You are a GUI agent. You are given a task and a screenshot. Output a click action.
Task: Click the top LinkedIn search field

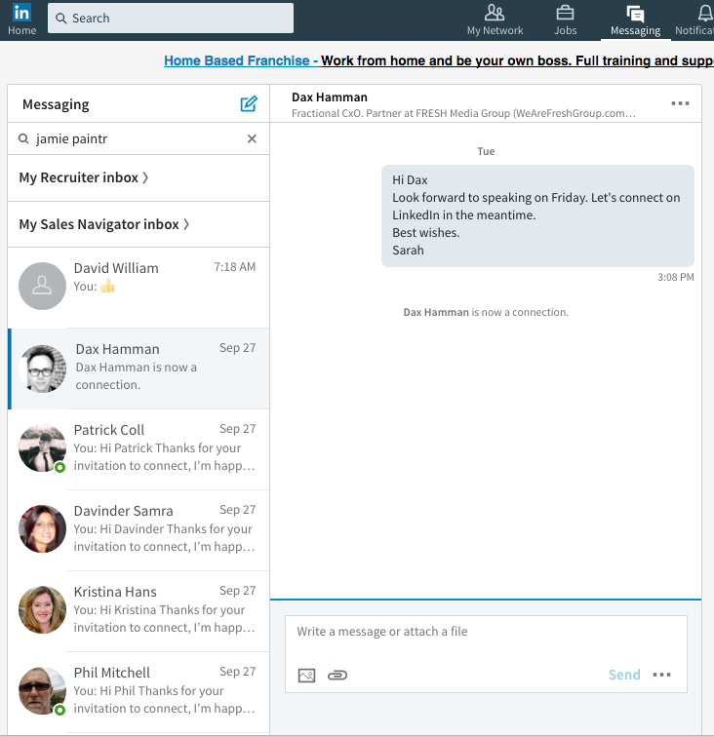click(171, 19)
